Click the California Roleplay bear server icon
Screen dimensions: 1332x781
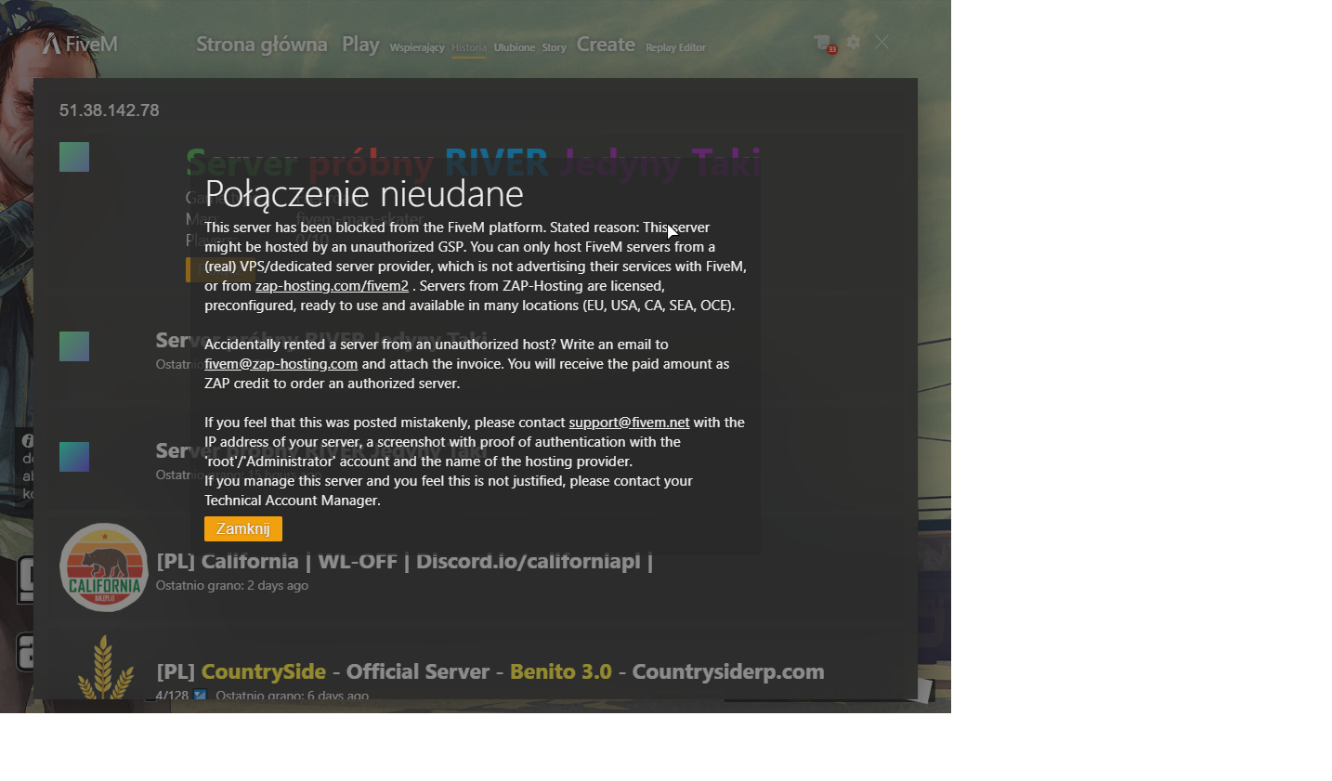coord(104,567)
